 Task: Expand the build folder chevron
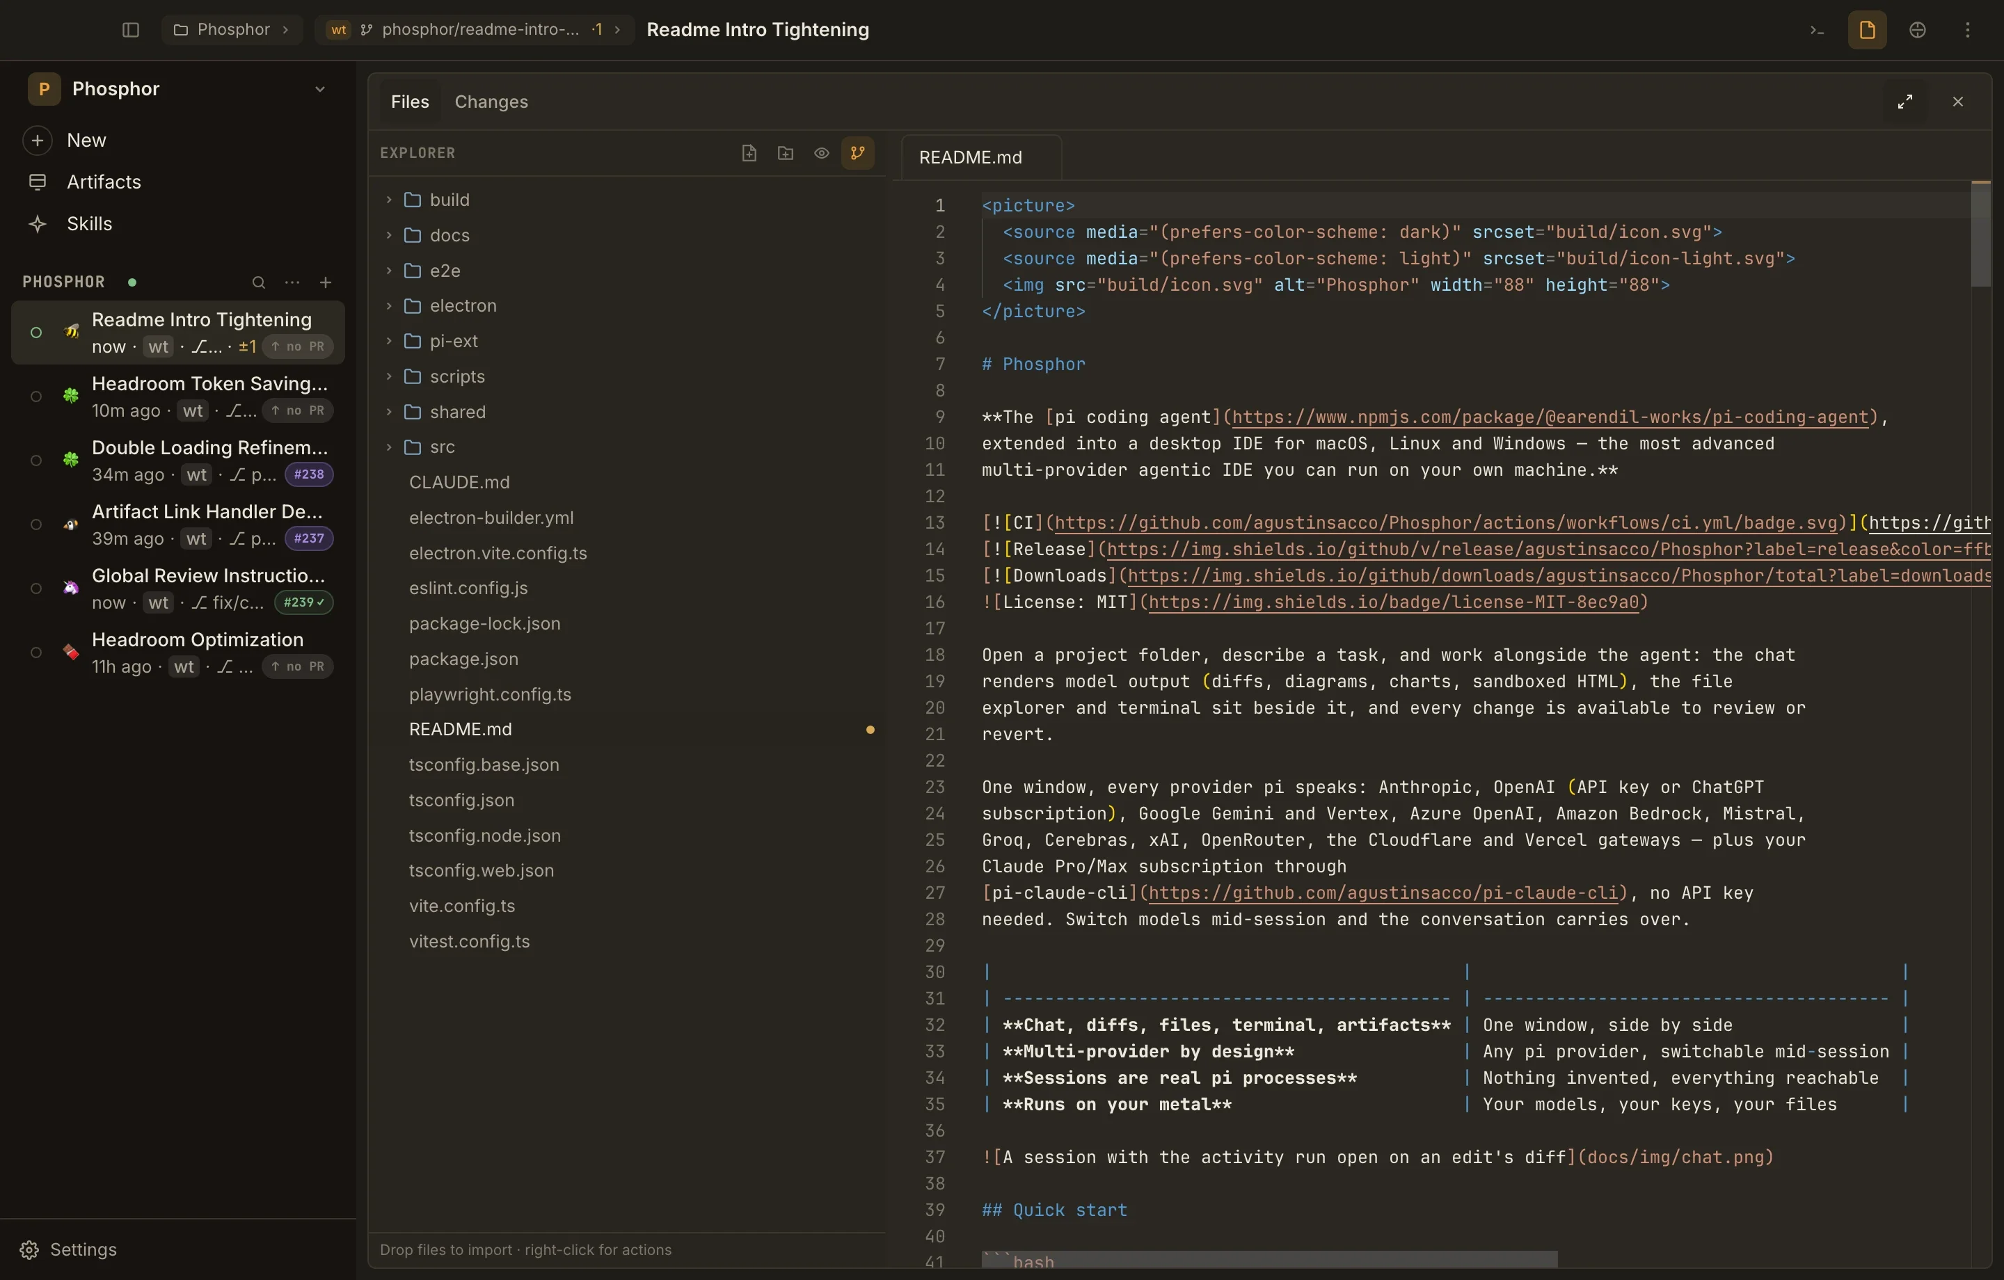[x=389, y=200]
